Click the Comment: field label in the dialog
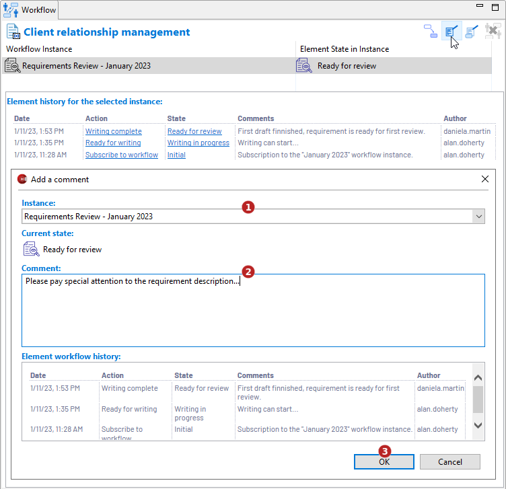506x489 pixels. pyautogui.click(x=41, y=268)
